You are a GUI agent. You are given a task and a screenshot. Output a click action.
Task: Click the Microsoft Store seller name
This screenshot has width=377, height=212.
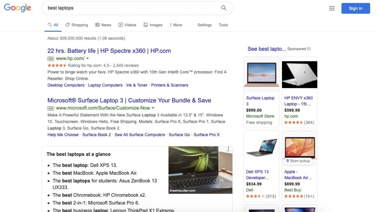pyautogui.click(x=260, y=116)
